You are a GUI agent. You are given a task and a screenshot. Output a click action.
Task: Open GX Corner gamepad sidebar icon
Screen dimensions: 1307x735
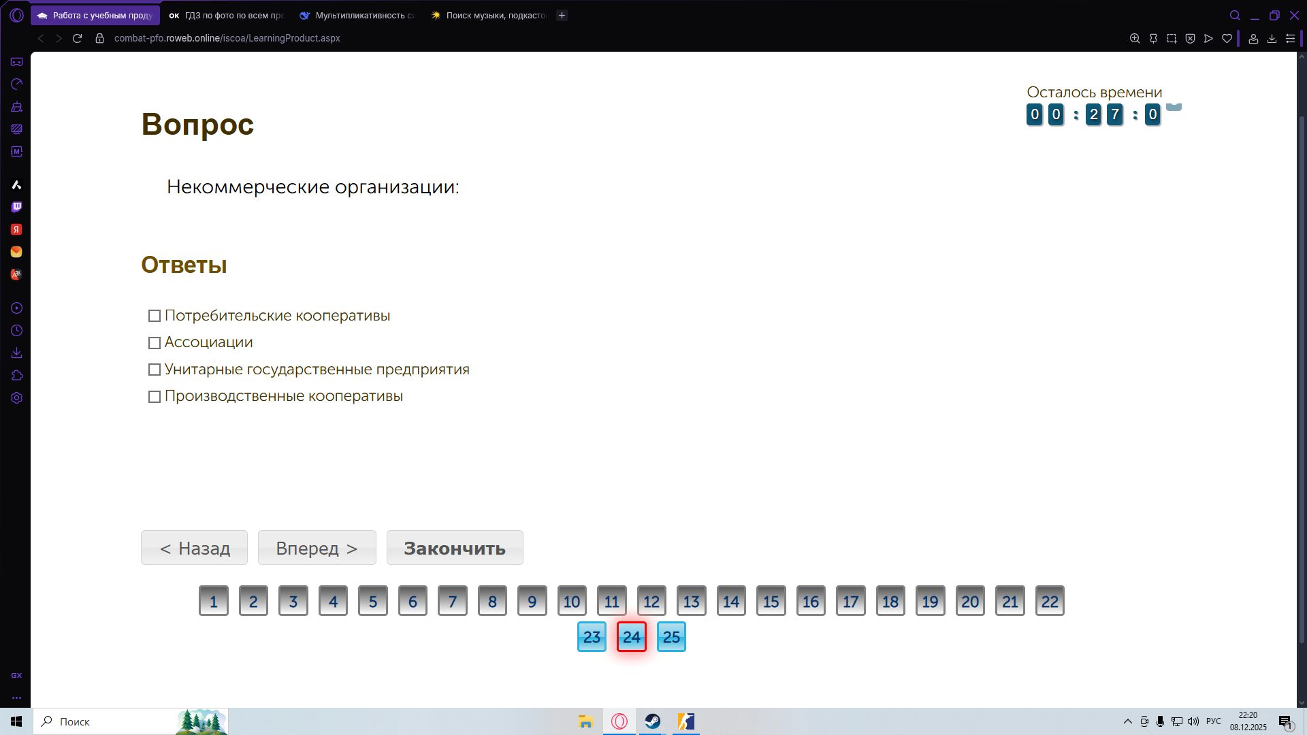coord(17,62)
